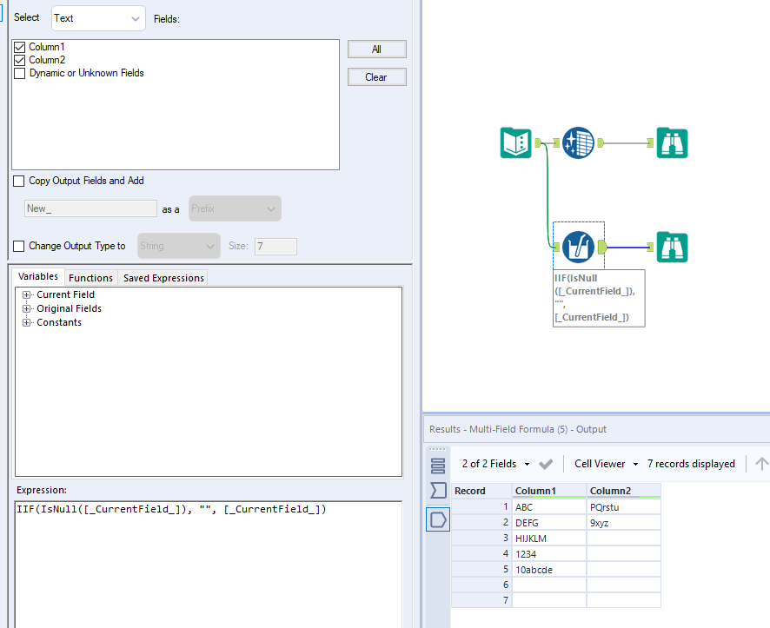This screenshot has width=770, height=628.
Task: Open the Cell Viewer dropdown
Action: [x=606, y=464]
